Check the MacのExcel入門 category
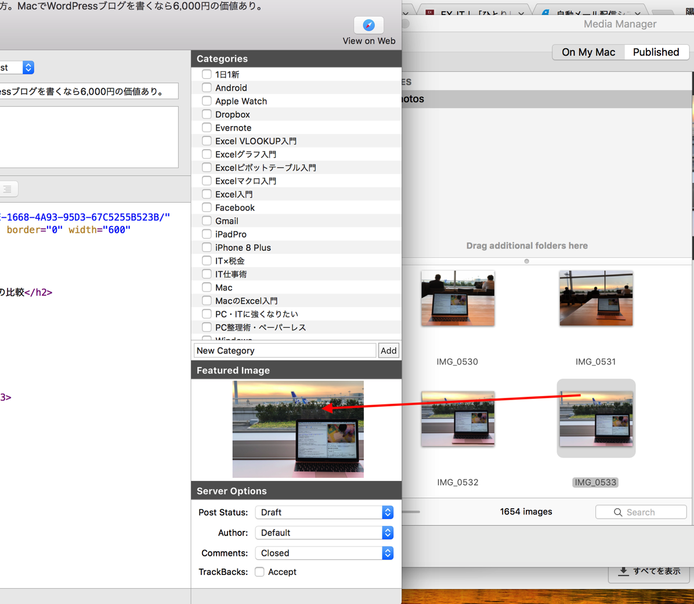694x604 pixels. point(206,300)
